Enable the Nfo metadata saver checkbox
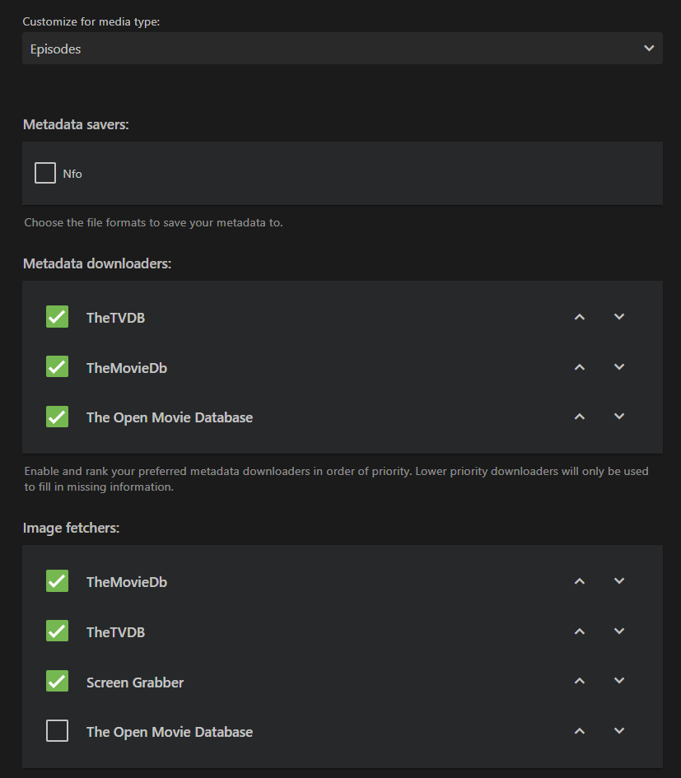 point(45,173)
